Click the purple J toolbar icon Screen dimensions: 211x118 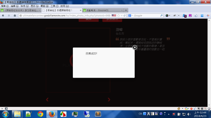point(190,15)
